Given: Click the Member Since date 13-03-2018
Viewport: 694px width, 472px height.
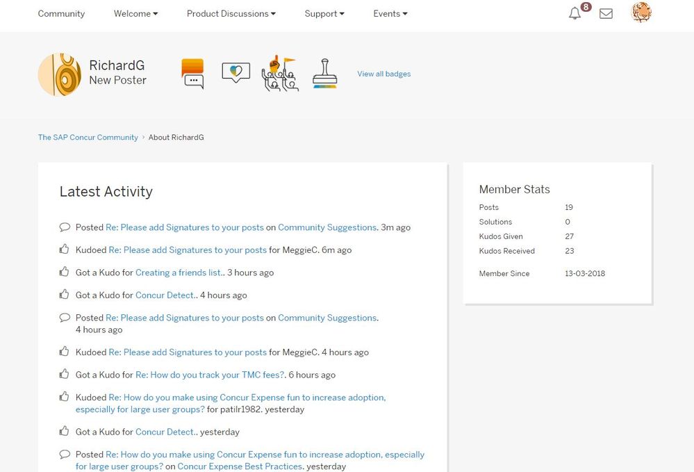Looking at the screenshot, I should click(x=585, y=274).
